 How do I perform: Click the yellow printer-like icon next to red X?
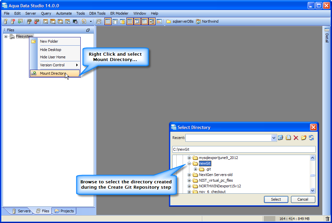point(288,138)
